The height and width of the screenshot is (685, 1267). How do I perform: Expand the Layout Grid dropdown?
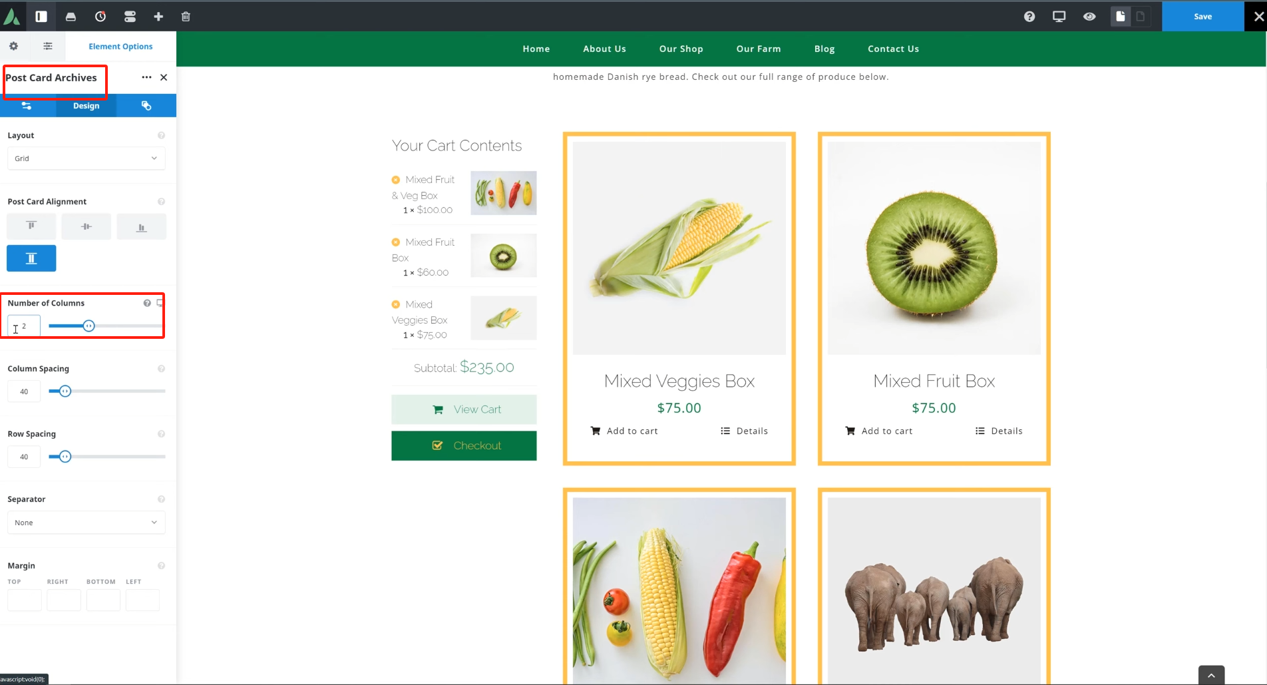click(87, 158)
